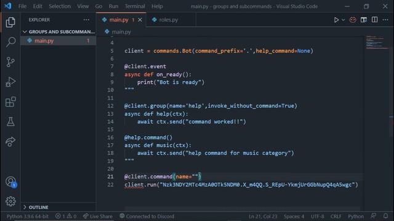Change end of line sequence CRLF
This screenshot has height=221, width=394.
pos(336,216)
